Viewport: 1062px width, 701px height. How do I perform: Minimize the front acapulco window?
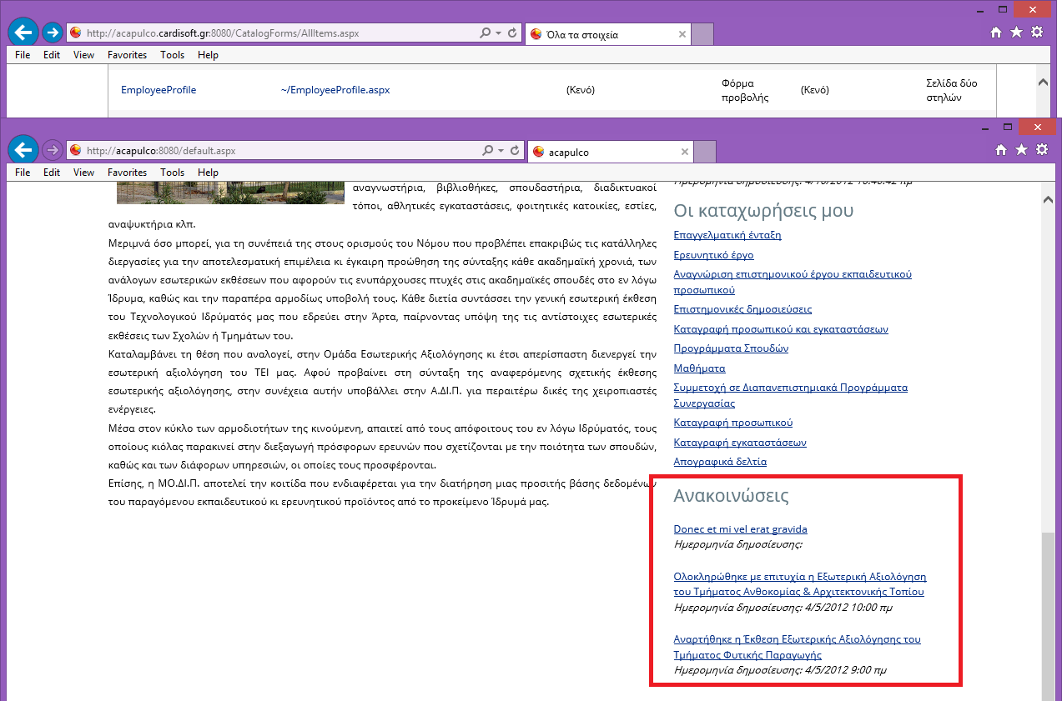(985, 128)
